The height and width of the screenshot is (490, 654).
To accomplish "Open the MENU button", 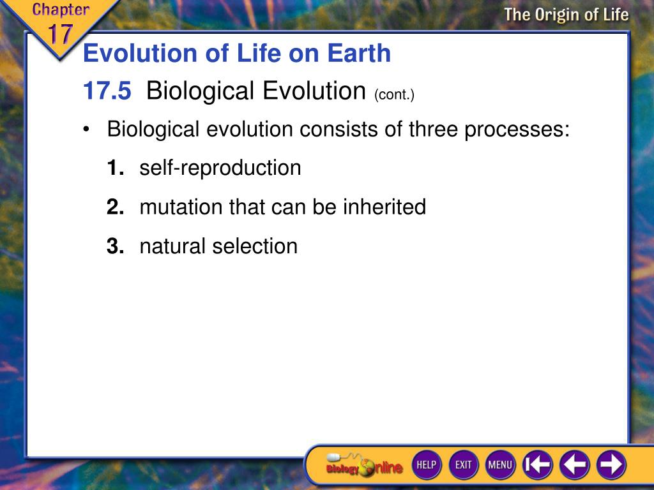I will [500, 464].
